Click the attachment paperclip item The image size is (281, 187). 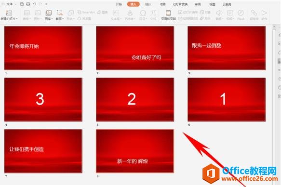click(205, 18)
